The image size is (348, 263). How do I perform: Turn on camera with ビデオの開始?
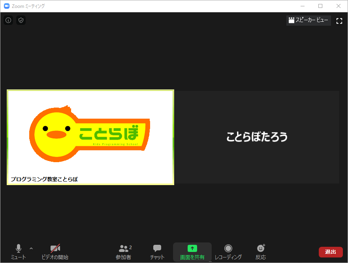click(x=55, y=252)
